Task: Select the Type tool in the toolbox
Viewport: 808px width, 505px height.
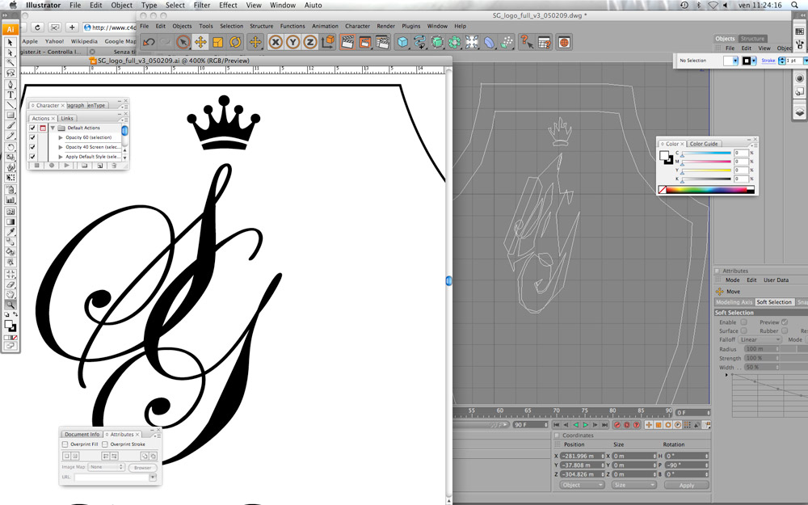Action: tap(11, 95)
